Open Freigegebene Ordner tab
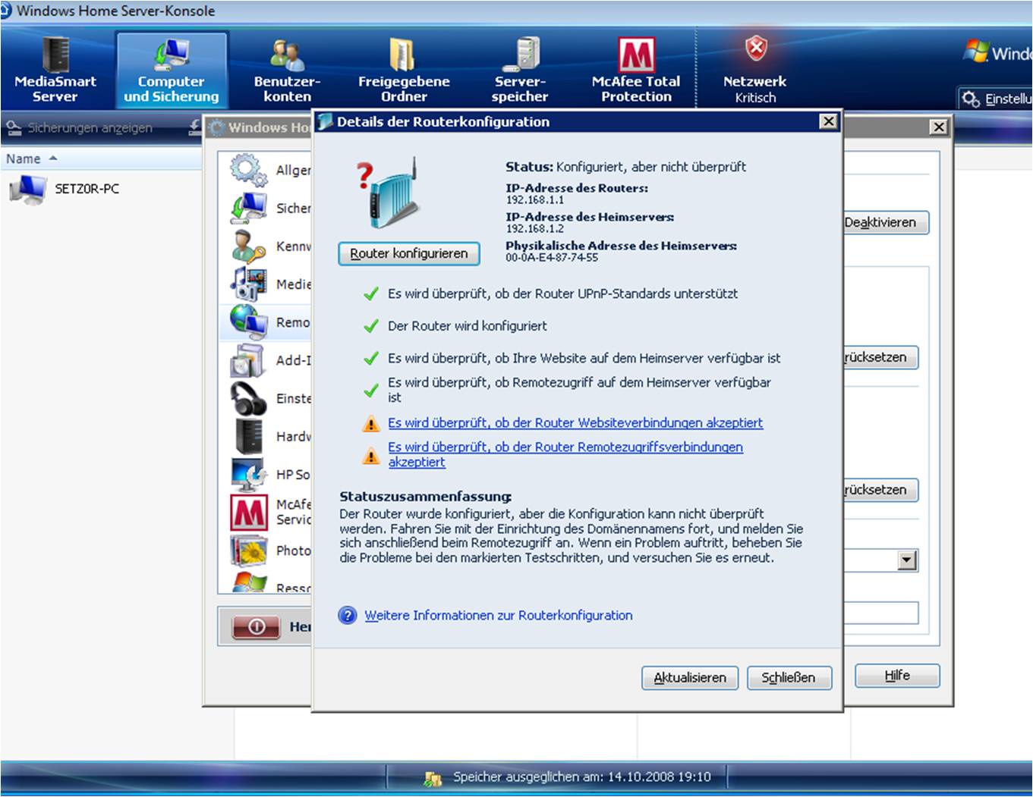The image size is (1033, 797). [404, 69]
